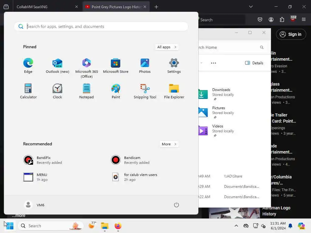Viewport: 311px width, 233px height.
Task: Launch the Clock app
Action: [x=57, y=91]
